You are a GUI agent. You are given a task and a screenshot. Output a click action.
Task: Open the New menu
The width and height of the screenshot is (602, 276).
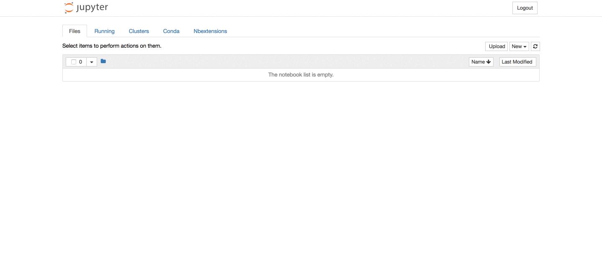point(519,46)
